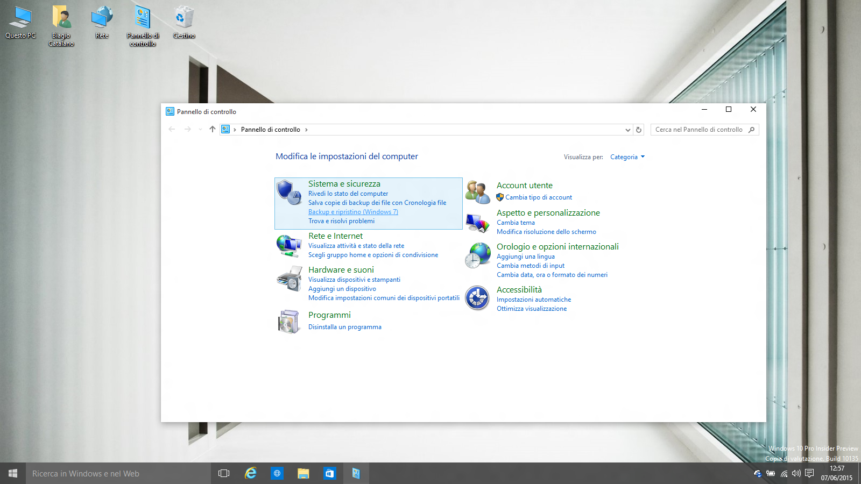Refresh the Control Panel view
Screen dimensions: 861x484
(x=639, y=130)
